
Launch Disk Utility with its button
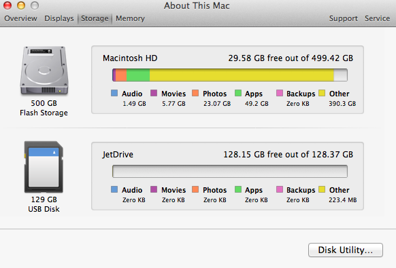(x=346, y=250)
